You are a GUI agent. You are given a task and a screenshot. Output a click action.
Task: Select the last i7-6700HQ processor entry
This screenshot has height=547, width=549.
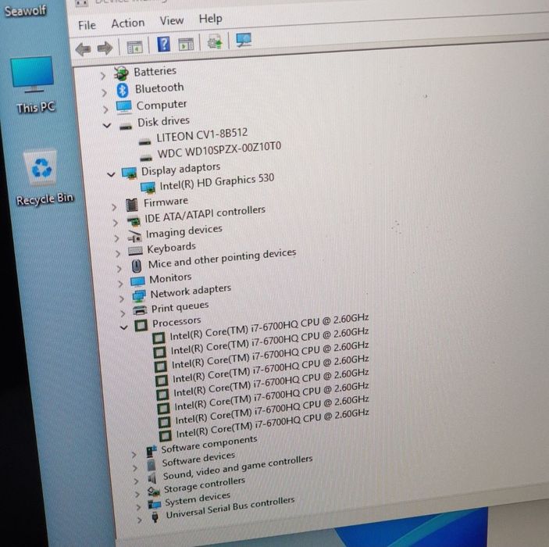click(273, 424)
